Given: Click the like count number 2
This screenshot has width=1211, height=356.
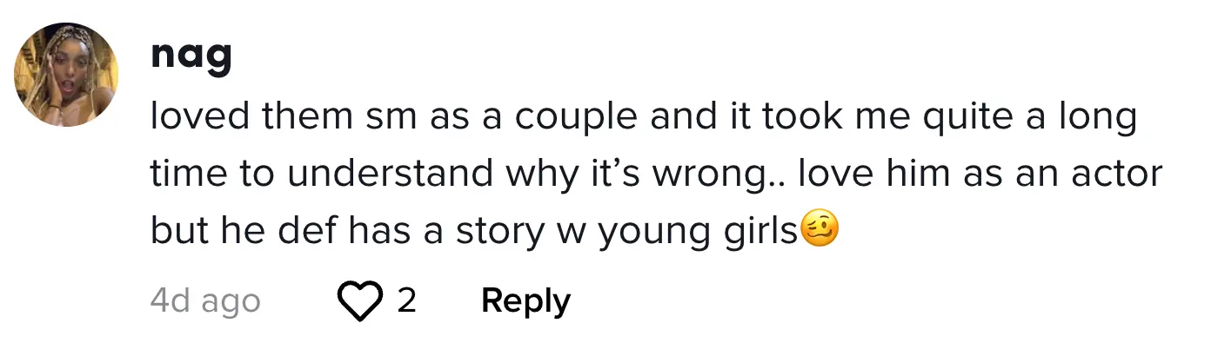Looking at the screenshot, I should pos(406,300).
